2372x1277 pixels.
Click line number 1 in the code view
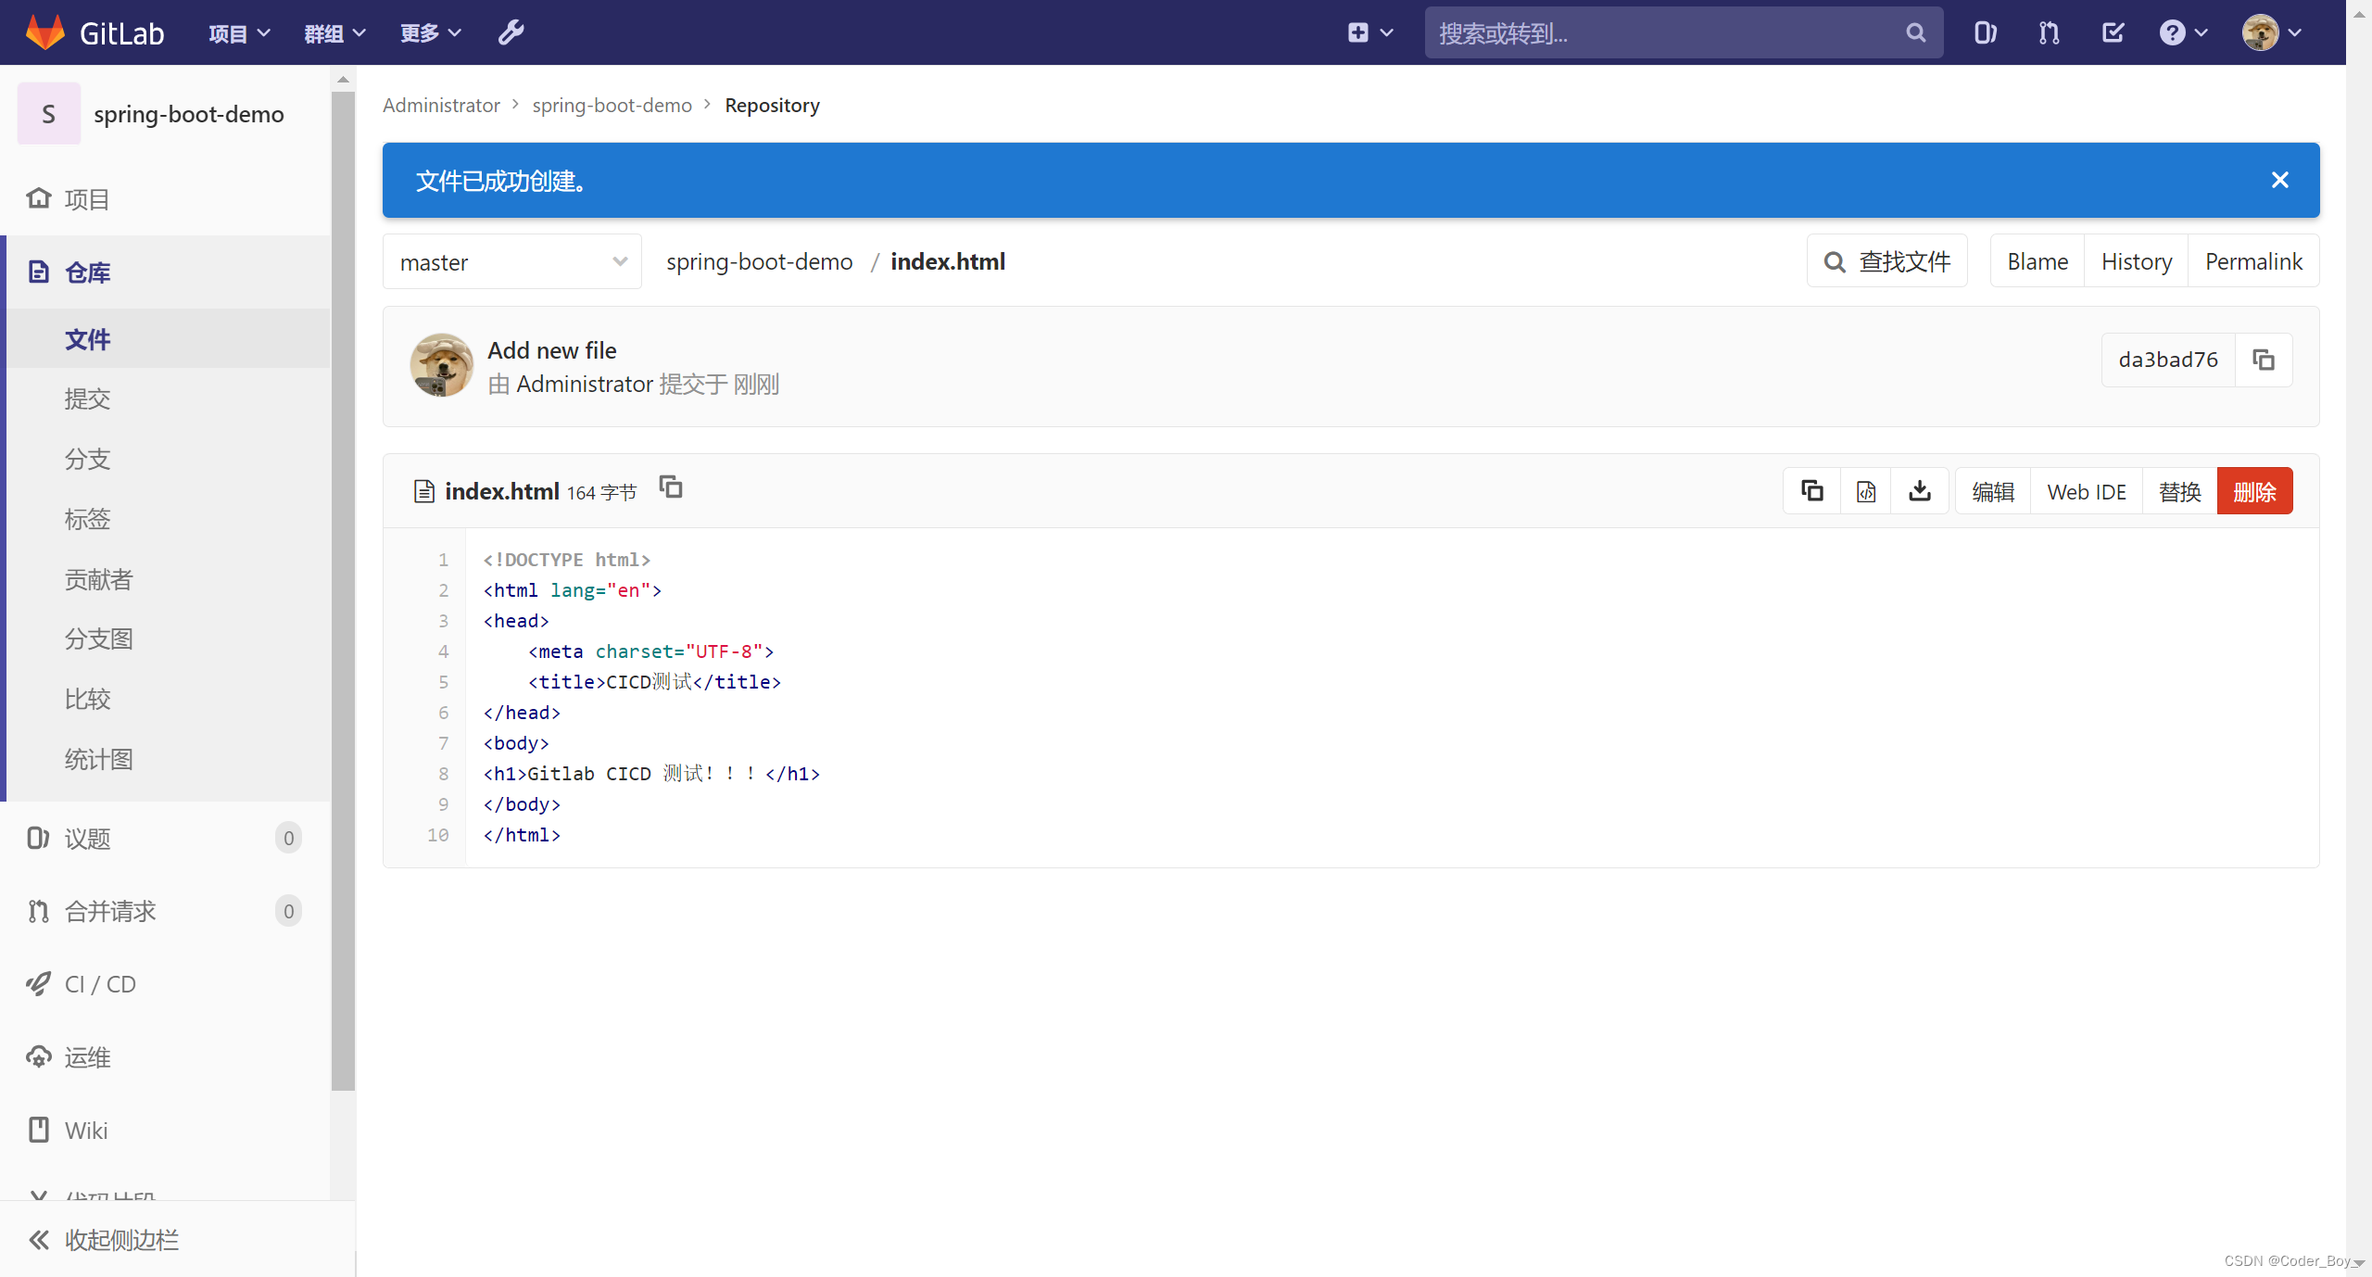coord(443,560)
